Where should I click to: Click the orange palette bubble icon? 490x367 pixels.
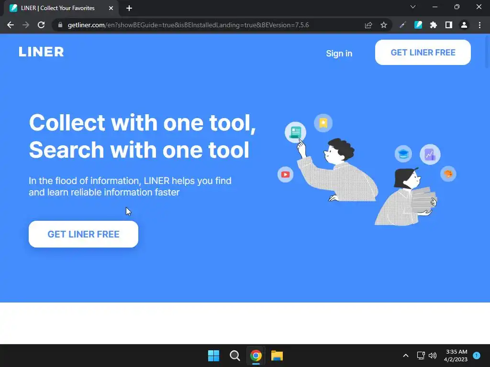pos(448,174)
